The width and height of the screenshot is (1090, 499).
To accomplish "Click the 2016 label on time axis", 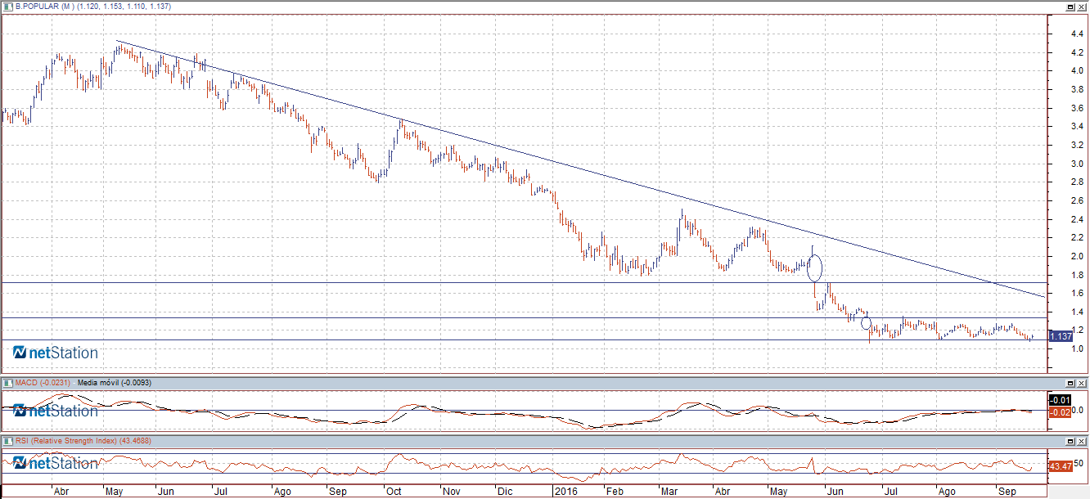I will (564, 492).
